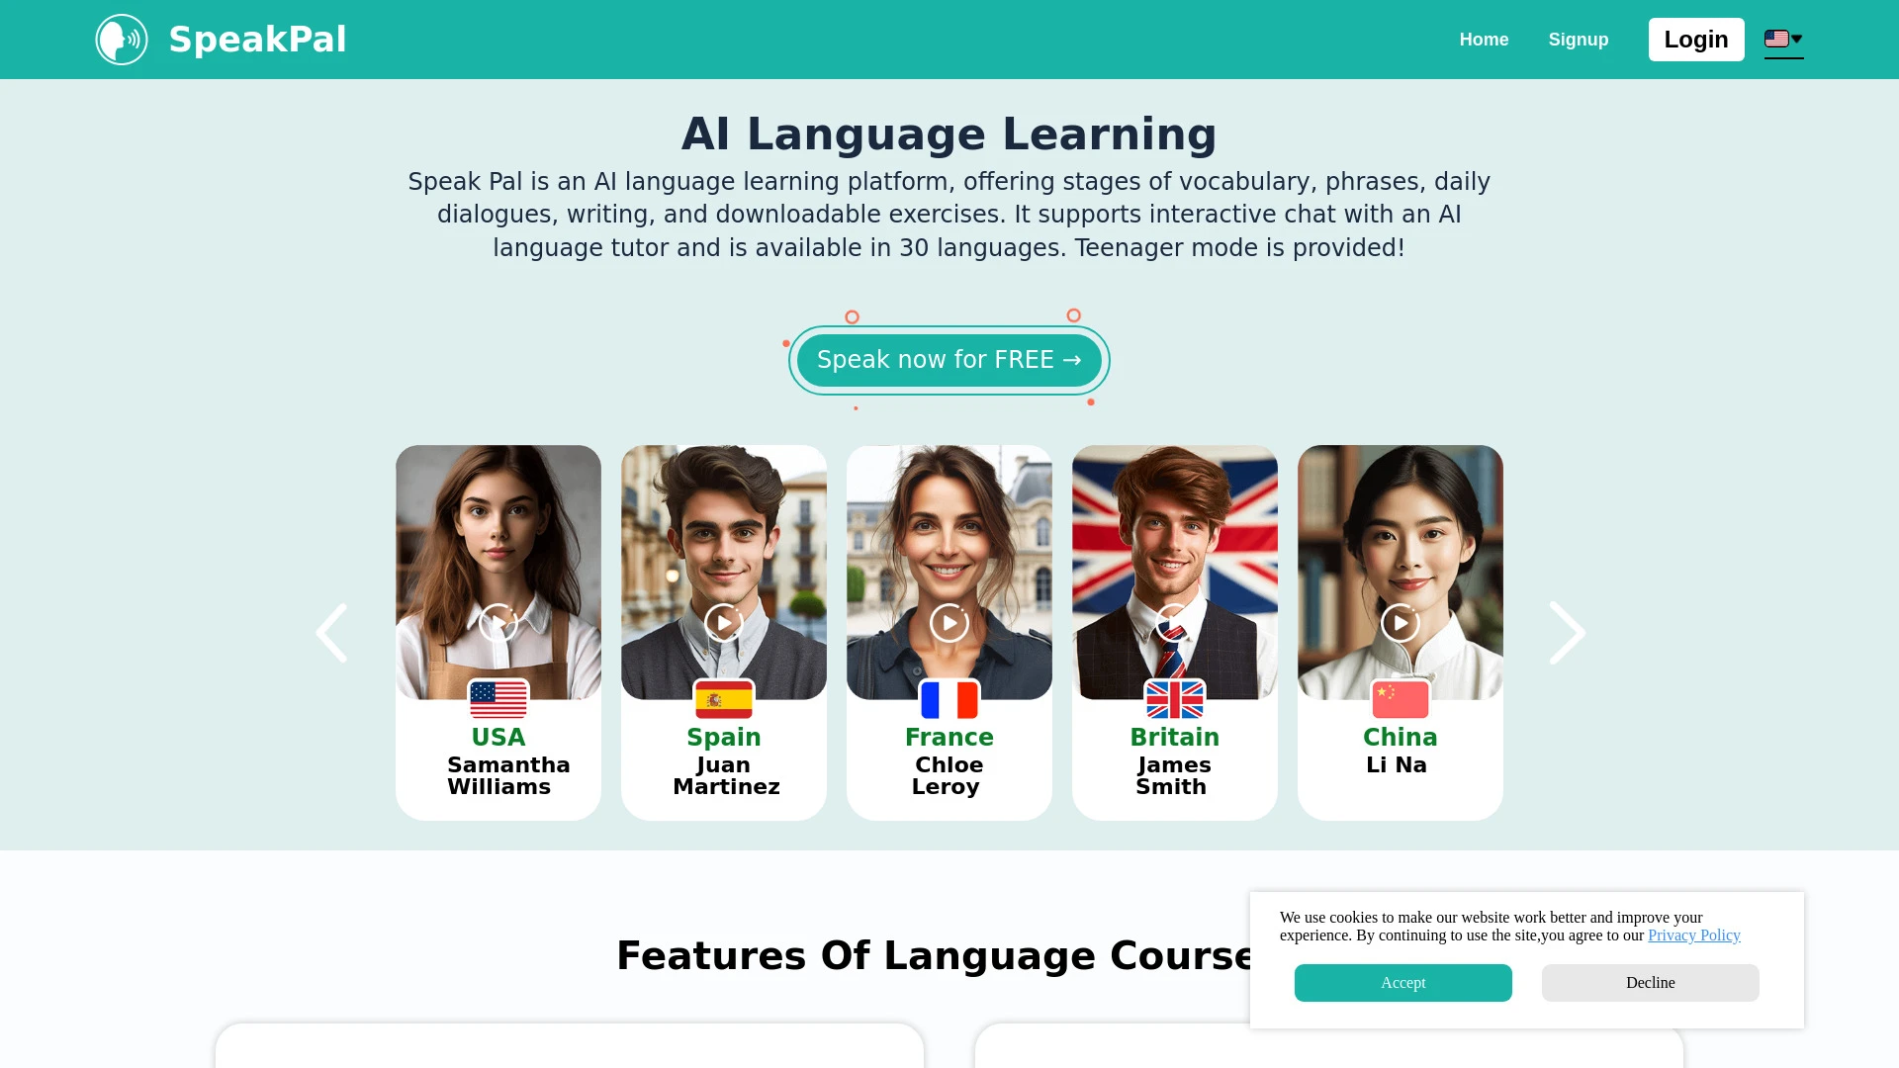Click the play button on Samantha Williams's card
The height and width of the screenshot is (1068, 1899).
click(498, 623)
